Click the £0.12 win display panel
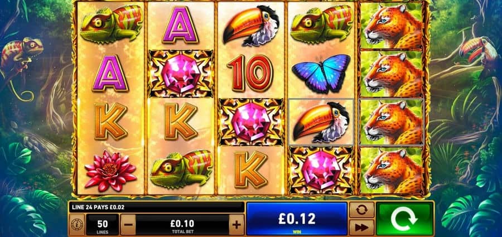Image resolution: width=502 pixels, height=237 pixels. [x=297, y=219]
